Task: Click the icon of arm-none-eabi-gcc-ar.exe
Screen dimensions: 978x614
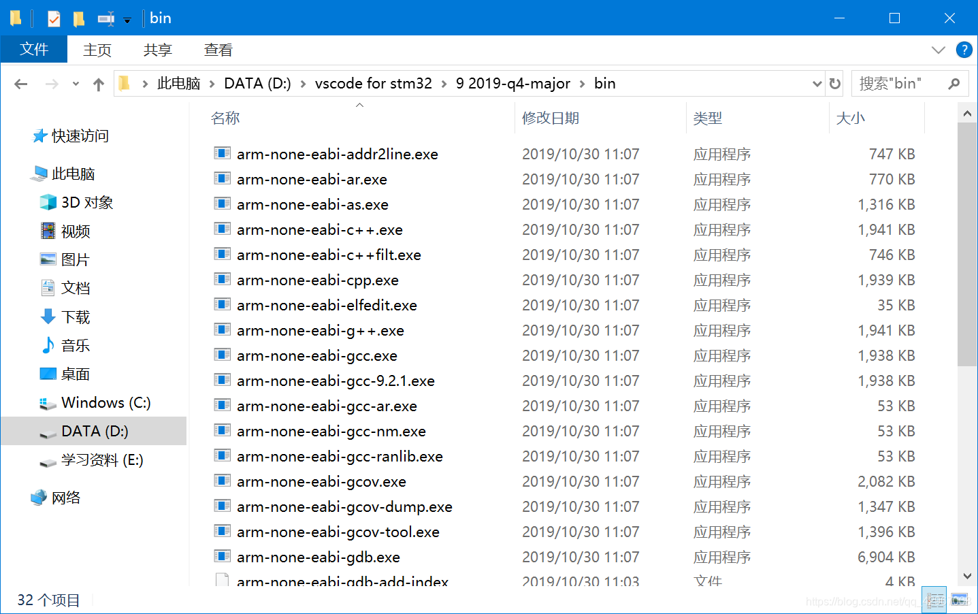Action: click(222, 405)
